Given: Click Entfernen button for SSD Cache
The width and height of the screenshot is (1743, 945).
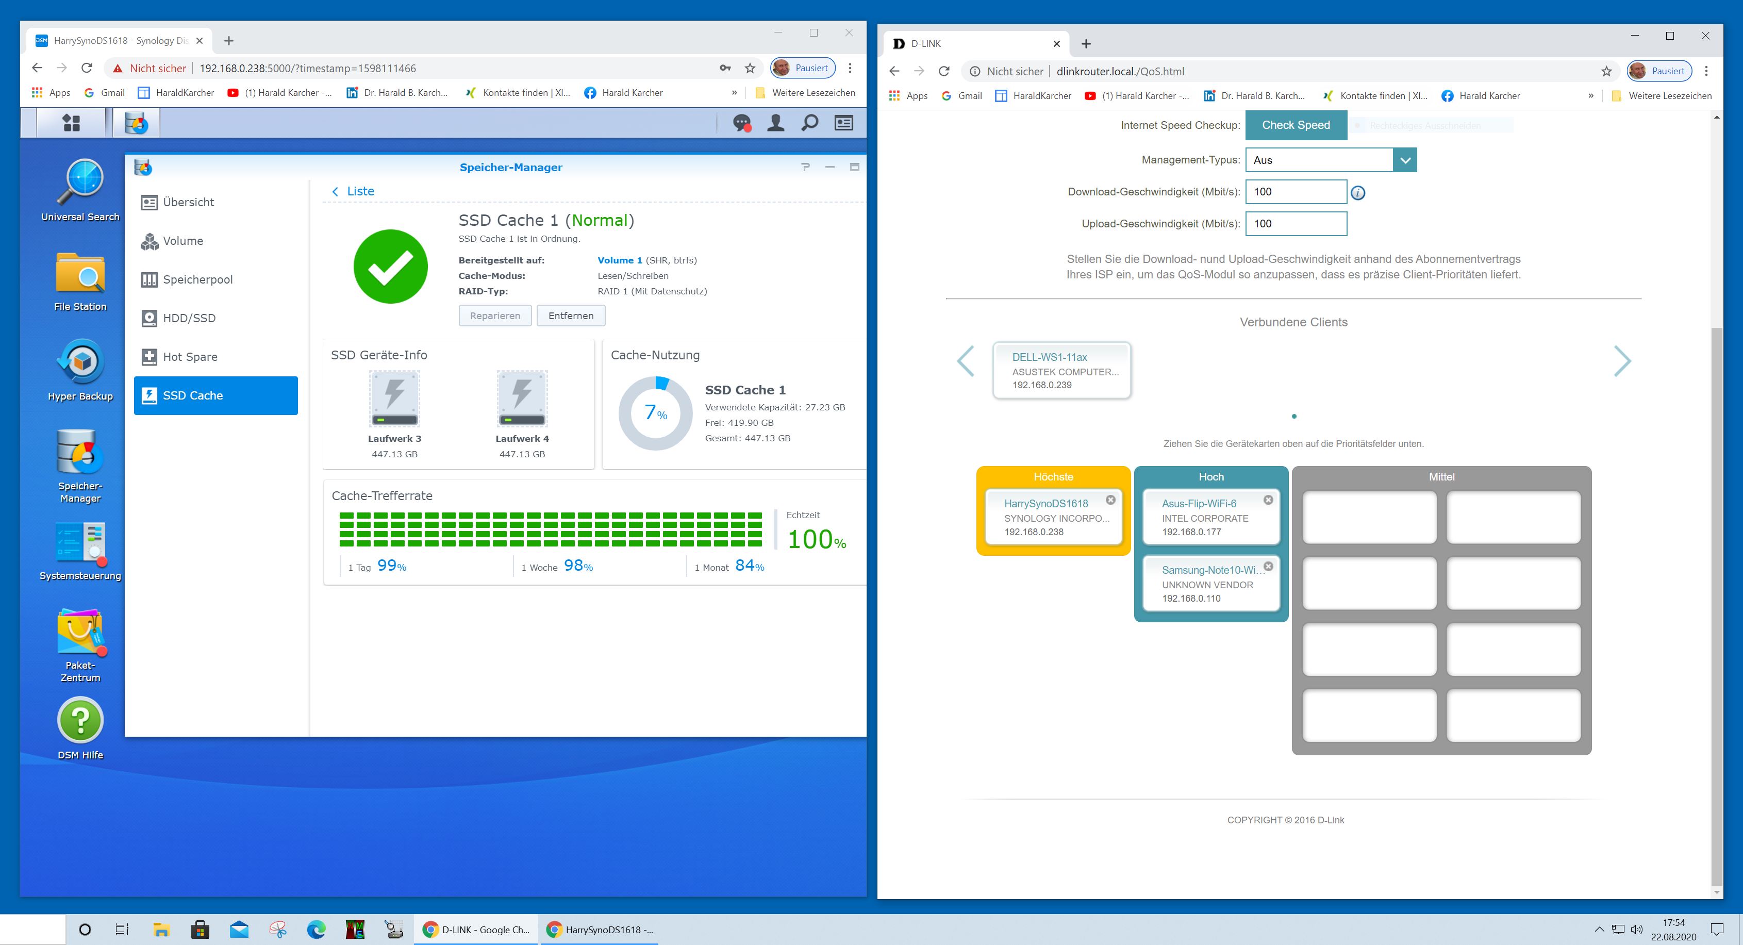Looking at the screenshot, I should point(570,316).
